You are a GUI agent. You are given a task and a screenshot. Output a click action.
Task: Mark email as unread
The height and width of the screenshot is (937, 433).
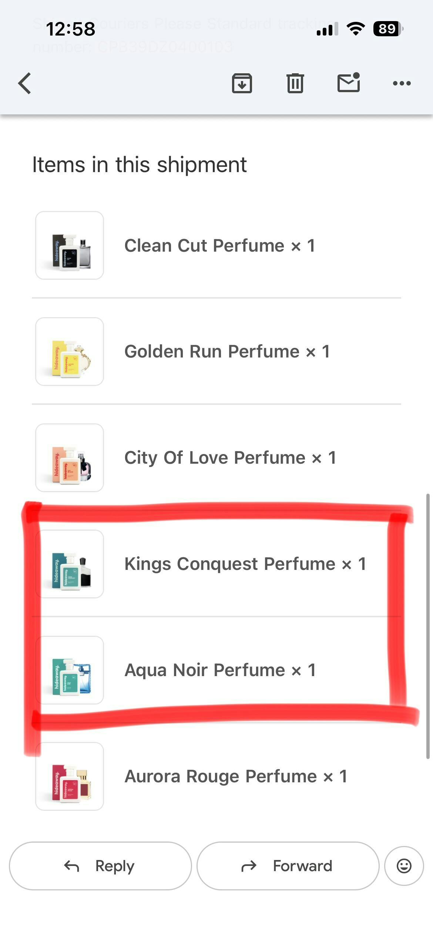tap(349, 83)
